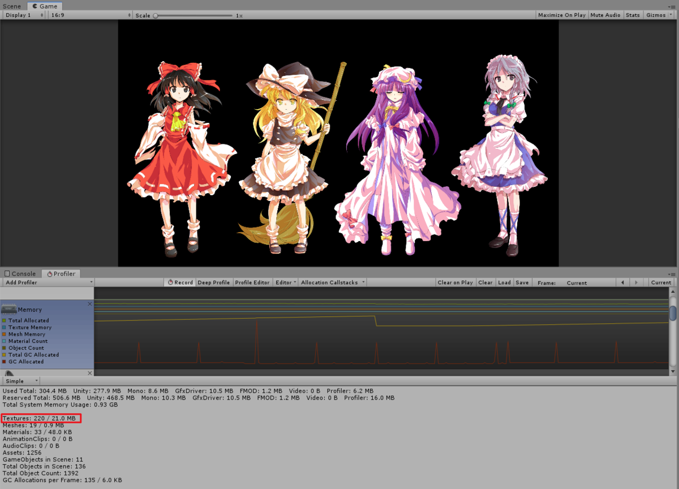Image resolution: width=679 pixels, height=489 pixels.
Task: Toggle the Texture Memory series swatch
Action: (4, 327)
